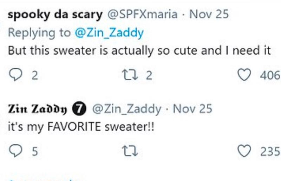Screen dimensions: 281x181
Task: Click the 'it's my FAVORITE sweater!!' tweet text
Action: 81,127
